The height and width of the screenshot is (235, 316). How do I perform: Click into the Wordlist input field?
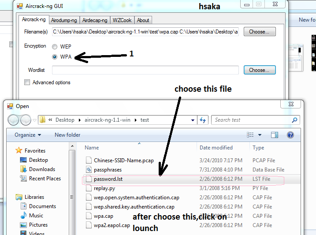point(145,70)
